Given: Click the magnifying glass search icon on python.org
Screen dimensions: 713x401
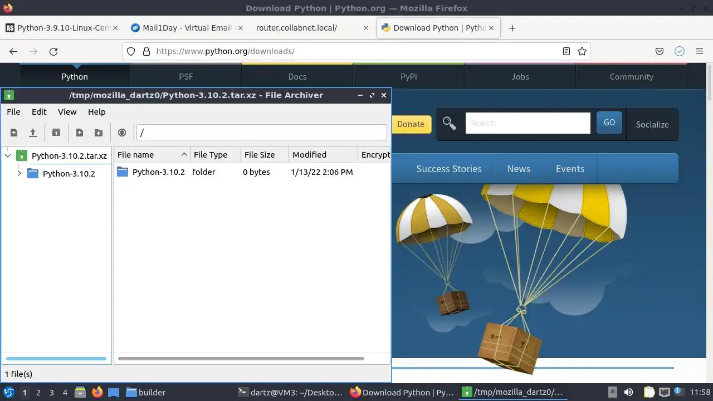Looking at the screenshot, I should (x=450, y=123).
